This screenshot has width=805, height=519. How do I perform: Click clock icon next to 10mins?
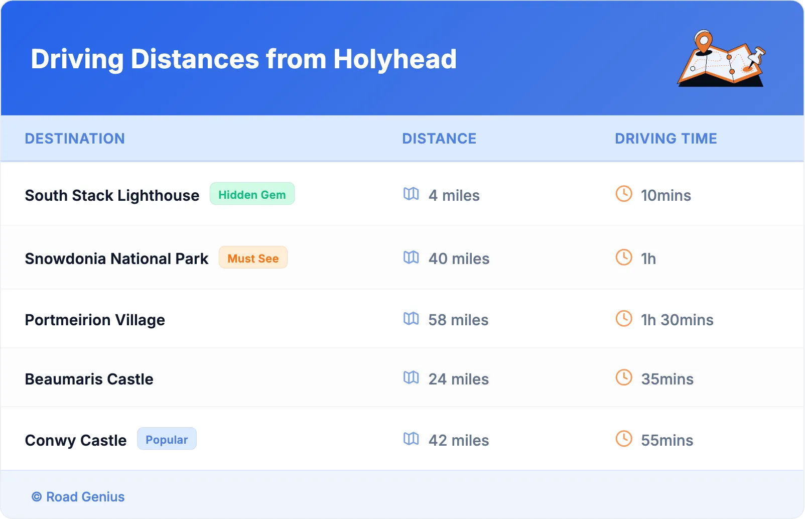[x=624, y=194]
